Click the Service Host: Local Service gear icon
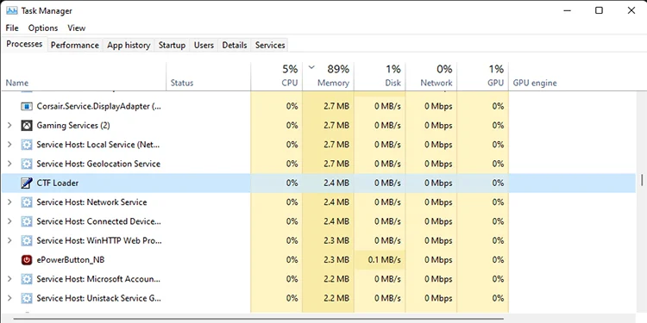Viewport: 647px width, 323px height. click(27, 145)
